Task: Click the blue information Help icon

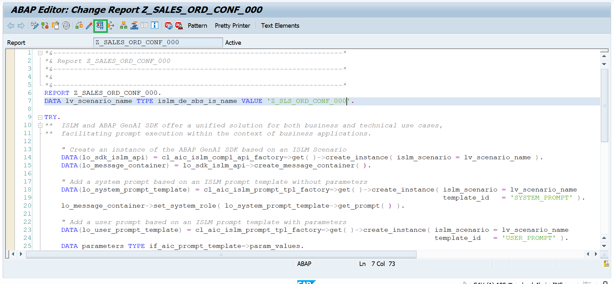Action: [x=155, y=25]
